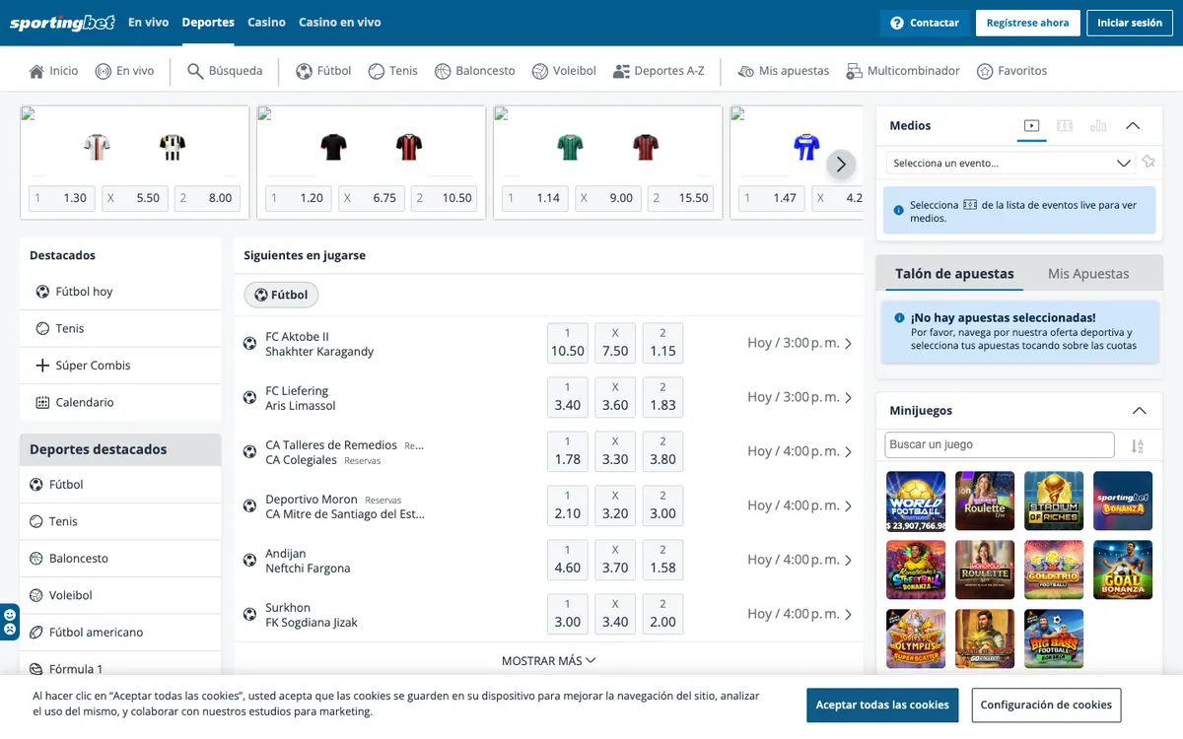Select Mis Apuestas tab in bet slip
The width and height of the screenshot is (1183, 739).
click(x=1088, y=274)
